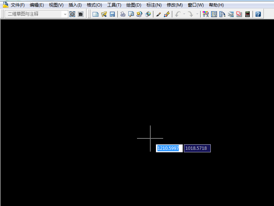The height and width of the screenshot is (206, 274).
Task: Open the 工具(T) menu
Action: click(x=114, y=5)
